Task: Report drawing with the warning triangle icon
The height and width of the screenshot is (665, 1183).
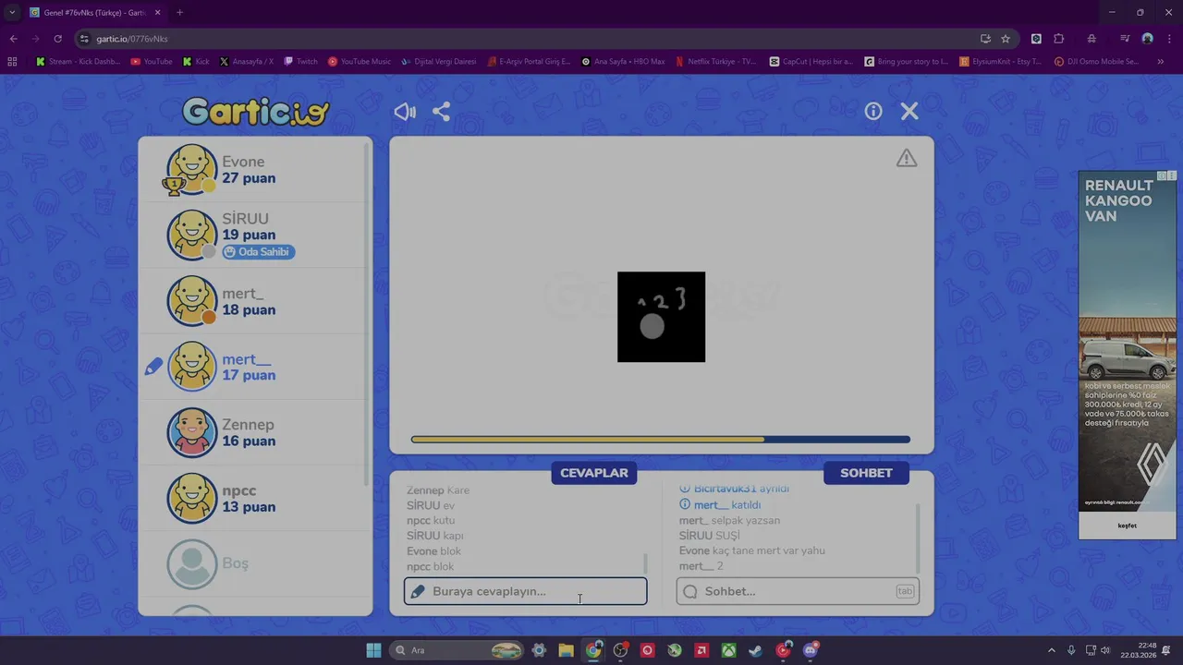Action: (x=907, y=158)
